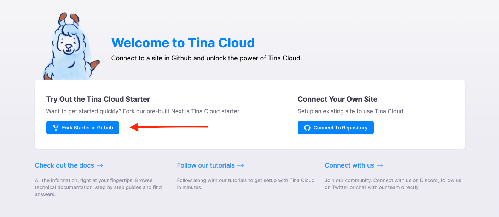Click the fork icon in Fork Starter button
The height and width of the screenshot is (217, 499).
56,128
